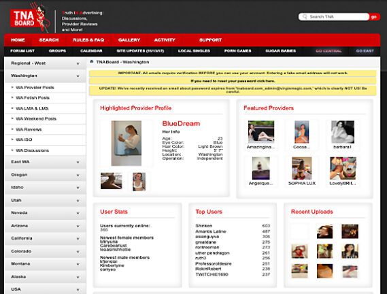Open barbara1 featured thumbnail
Screen dimensions: 387x294
[x=343, y=132]
